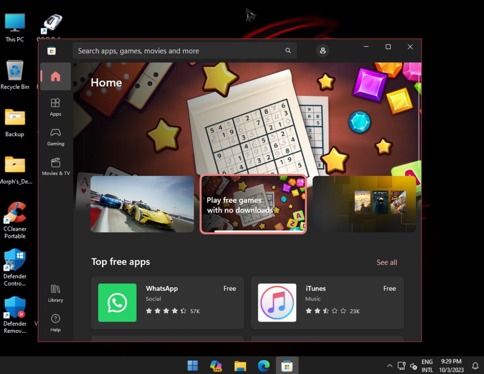
Task: Open Help in the Store sidebar
Action: [56, 323]
